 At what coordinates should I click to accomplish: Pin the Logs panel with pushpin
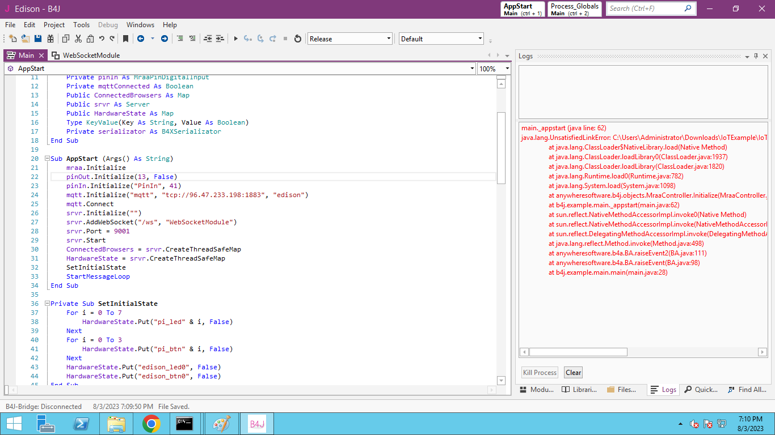point(756,56)
